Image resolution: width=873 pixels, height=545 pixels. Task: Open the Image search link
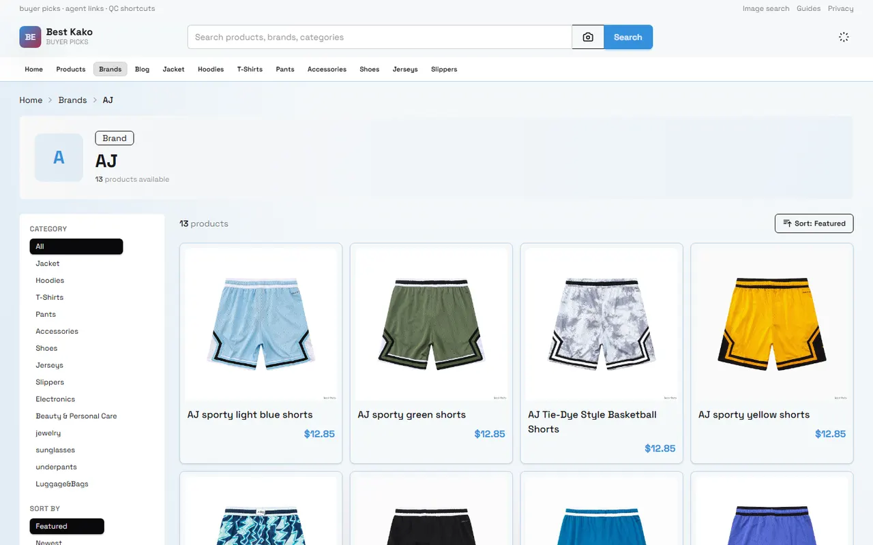(766, 9)
